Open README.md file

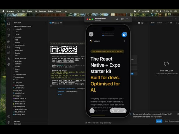[20, 112]
